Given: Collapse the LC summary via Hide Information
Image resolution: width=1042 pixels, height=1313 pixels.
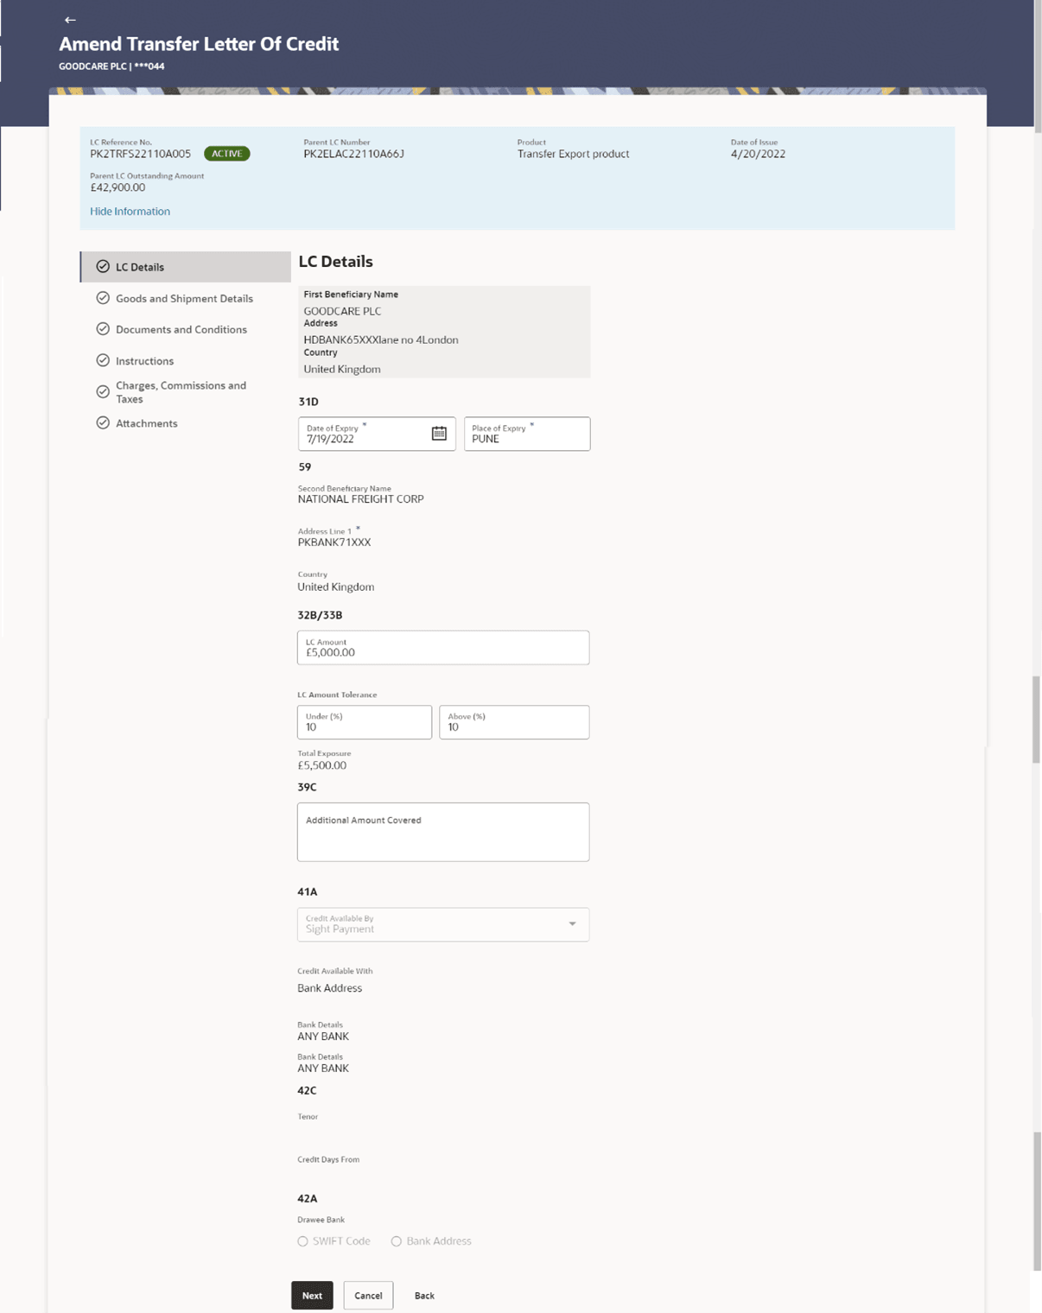Looking at the screenshot, I should pyautogui.click(x=130, y=211).
